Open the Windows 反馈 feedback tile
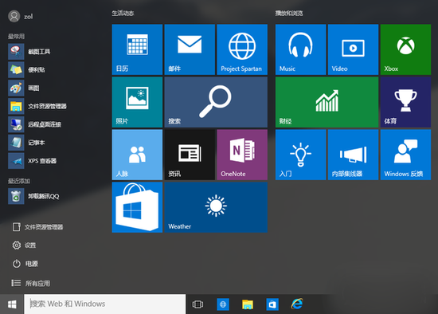438x314 pixels. [x=405, y=155]
